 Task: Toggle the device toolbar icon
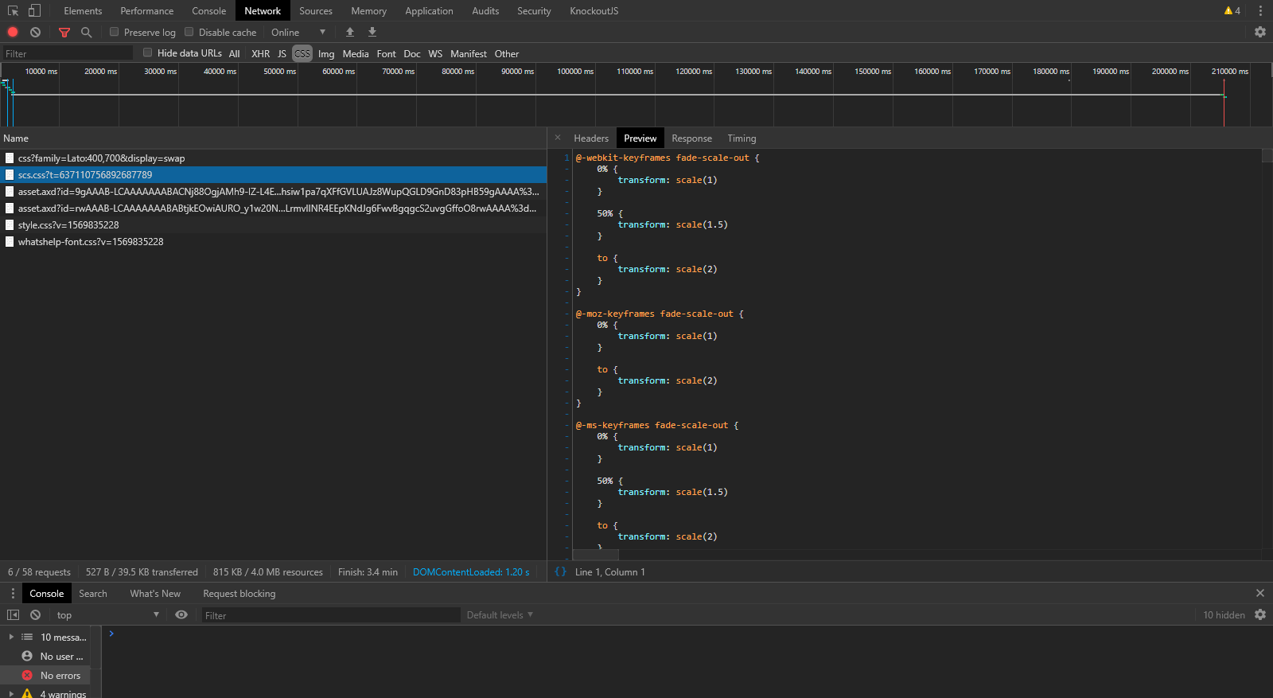tap(34, 10)
